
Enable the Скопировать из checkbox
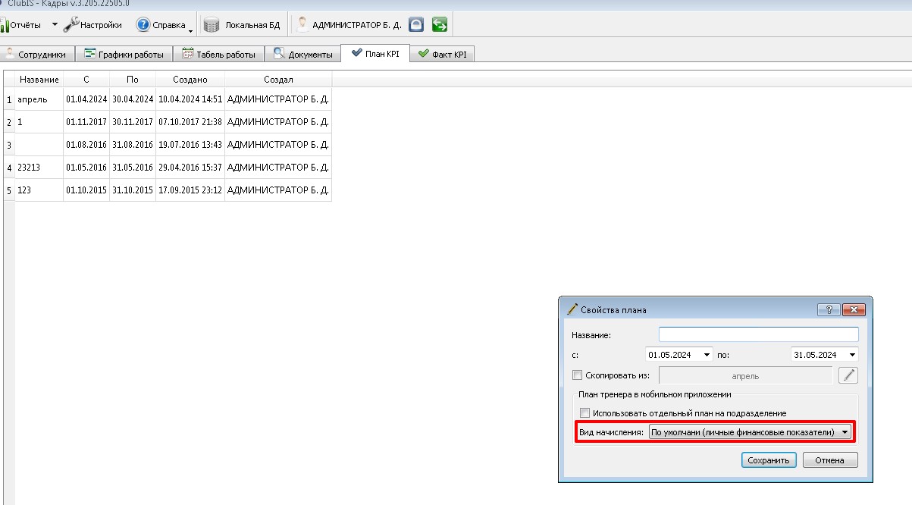(578, 375)
